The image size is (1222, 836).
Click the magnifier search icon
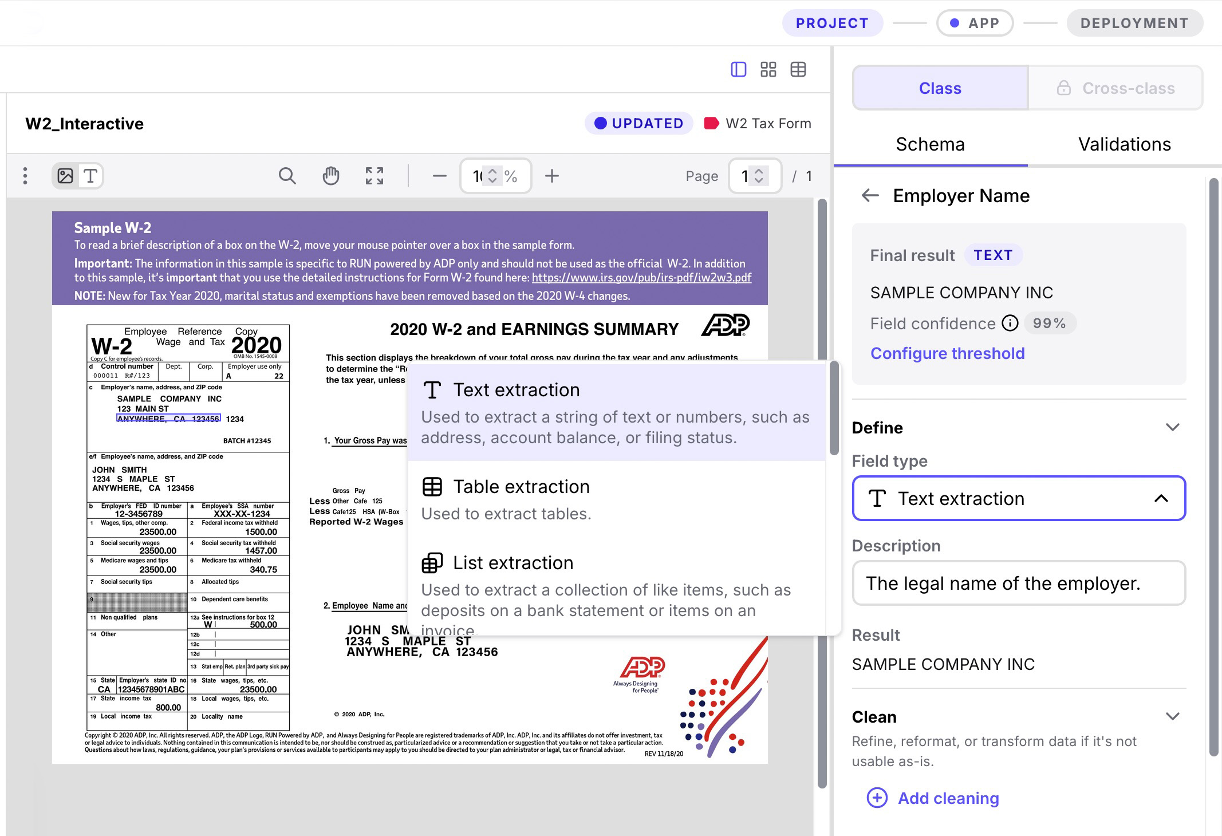point(287,176)
